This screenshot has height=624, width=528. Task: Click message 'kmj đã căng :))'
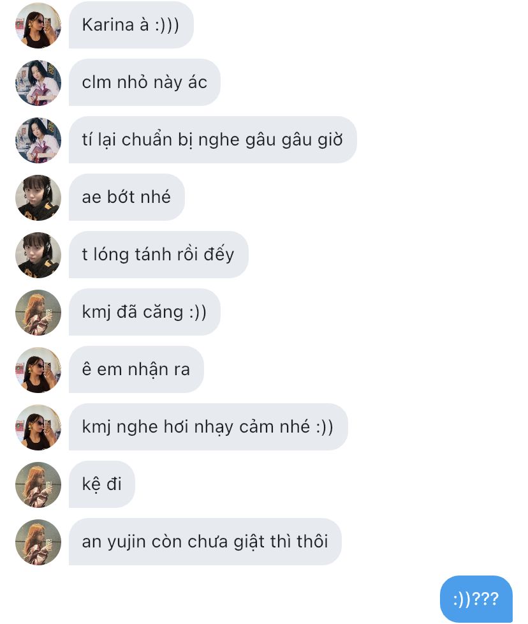[x=144, y=312]
